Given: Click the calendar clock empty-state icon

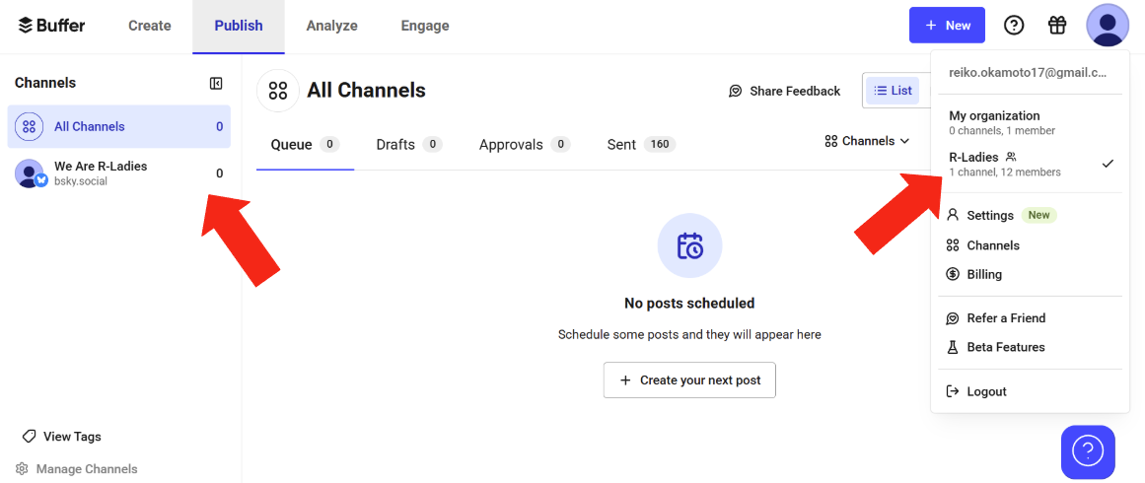Looking at the screenshot, I should [x=689, y=245].
